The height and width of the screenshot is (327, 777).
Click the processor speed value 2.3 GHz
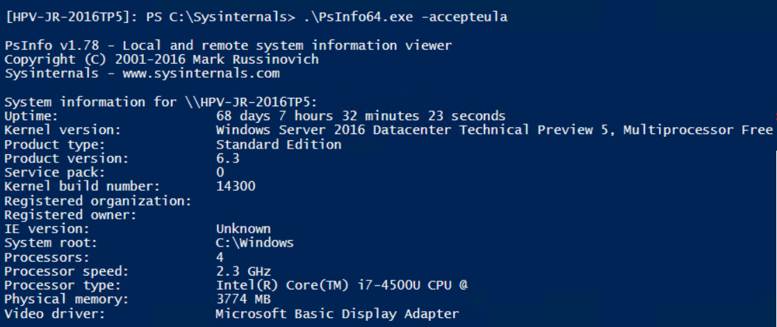click(x=243, y=271)
